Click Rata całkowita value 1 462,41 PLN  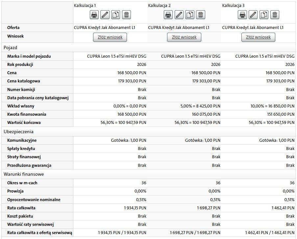[283, 208]
